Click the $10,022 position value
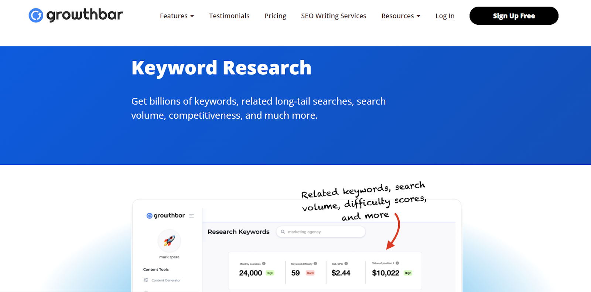The image size is (591, 292). coord(386,273)
